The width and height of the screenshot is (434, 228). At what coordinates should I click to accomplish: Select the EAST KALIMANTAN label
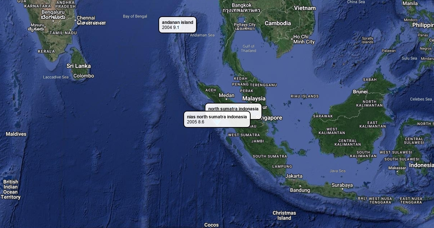pyautogui.click(x=373, y=124)
